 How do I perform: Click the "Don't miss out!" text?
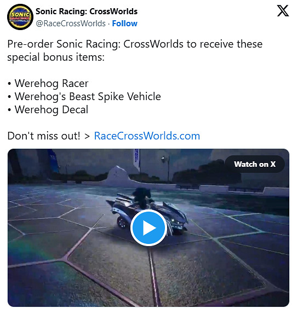44,136
